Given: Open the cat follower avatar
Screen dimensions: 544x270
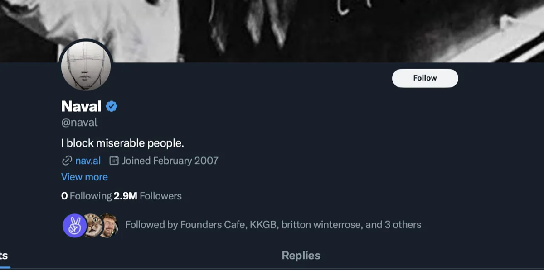Looking at the screenshot, I should [92, 226].
